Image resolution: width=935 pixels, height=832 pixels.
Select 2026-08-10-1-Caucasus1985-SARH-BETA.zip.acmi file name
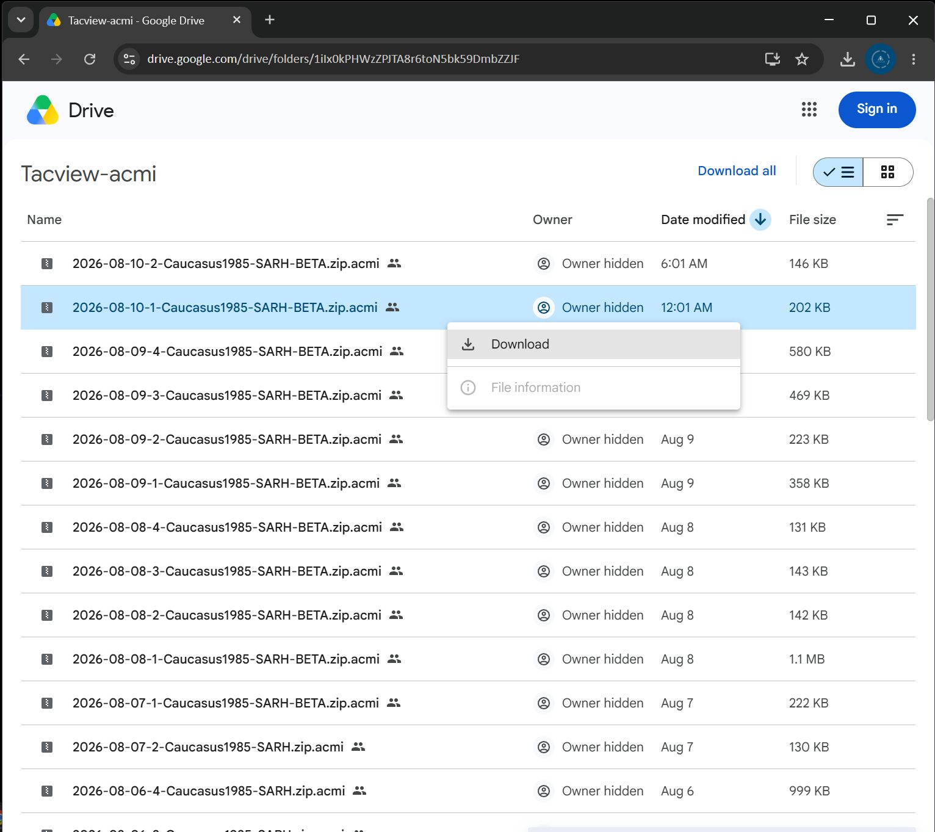coord(225,308)
